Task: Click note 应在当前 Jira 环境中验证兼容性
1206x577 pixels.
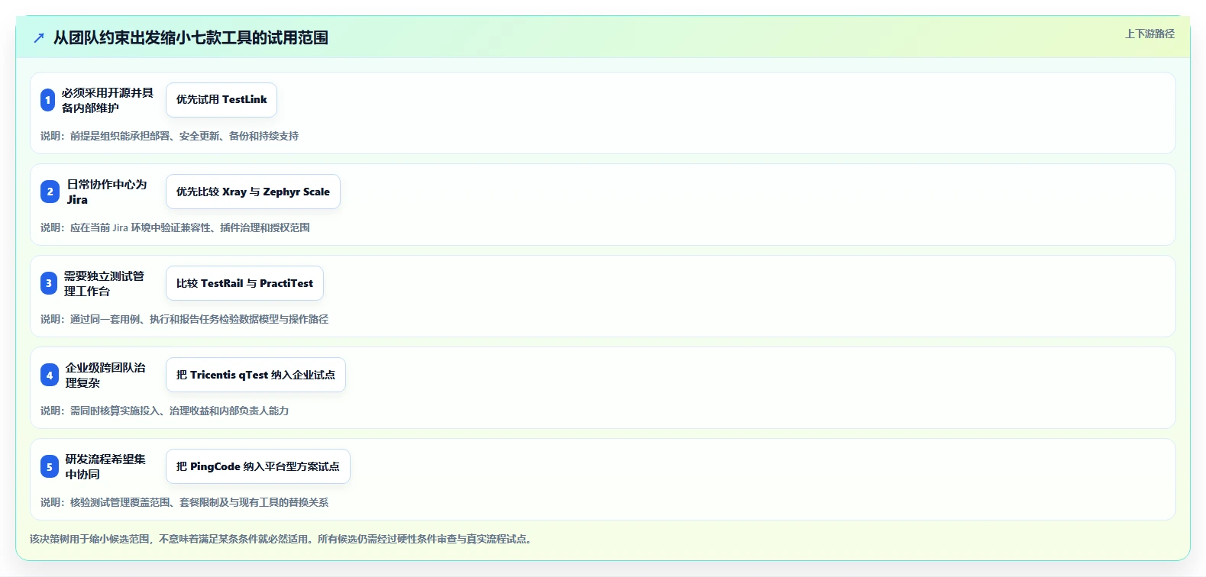Action: click(x=175, y=227)
